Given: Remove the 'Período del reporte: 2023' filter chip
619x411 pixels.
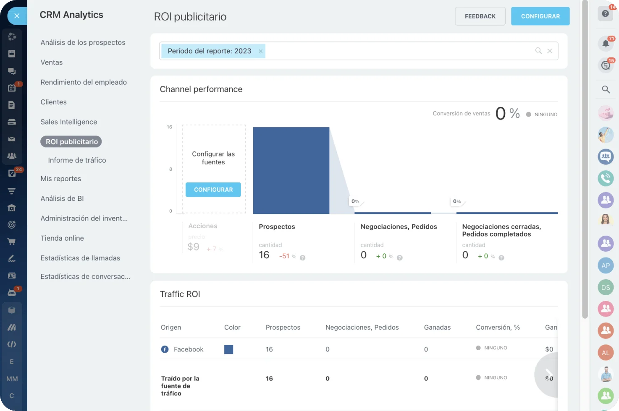Looking at the screenshot, I should tap(260, 51).
